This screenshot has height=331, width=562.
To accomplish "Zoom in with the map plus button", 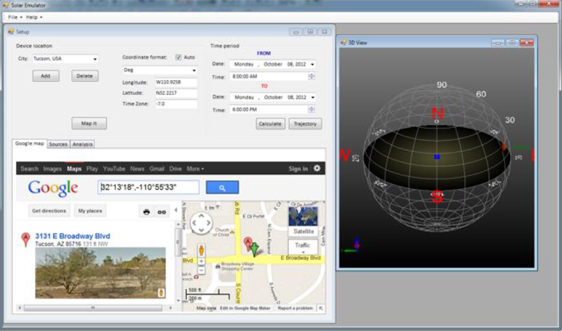I will click(201, 261).
